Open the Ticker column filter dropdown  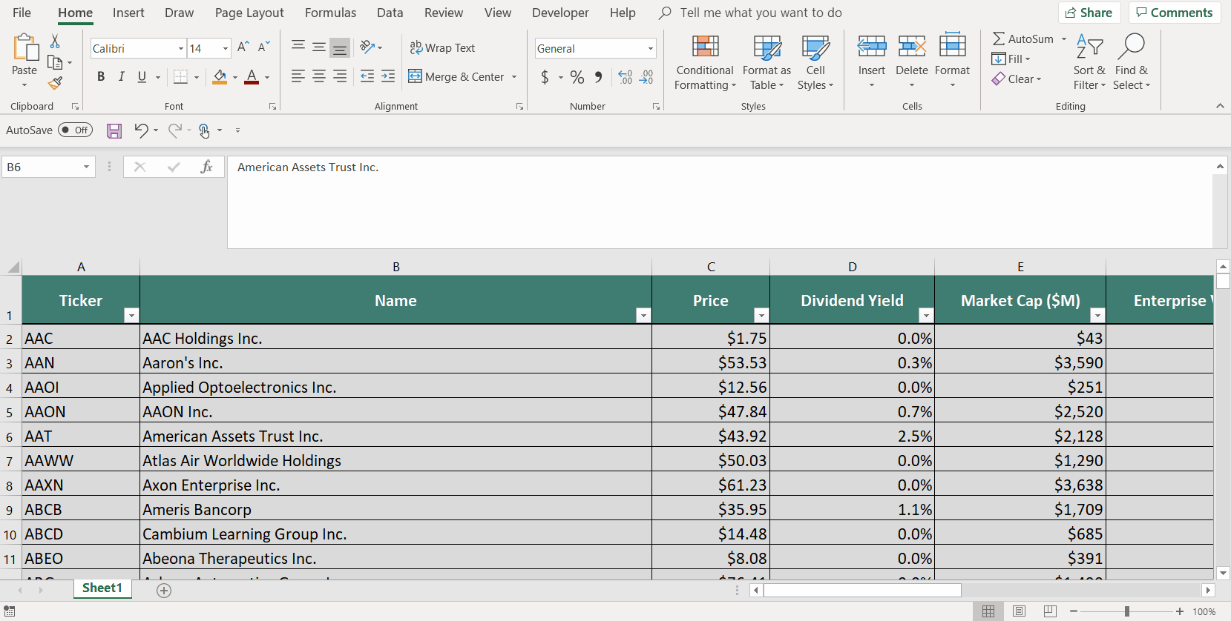[x=131, y=316]
